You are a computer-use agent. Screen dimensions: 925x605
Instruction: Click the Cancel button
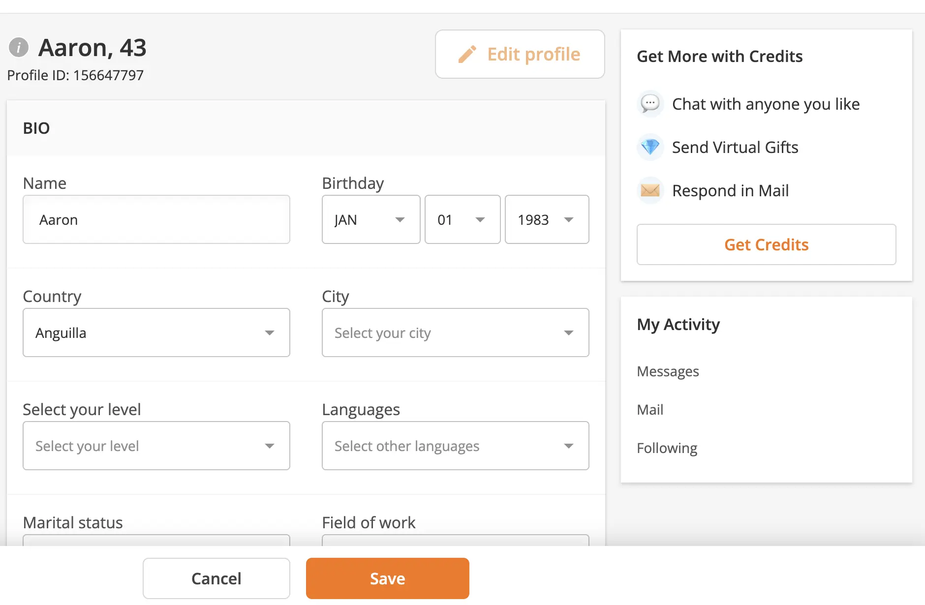216,578
